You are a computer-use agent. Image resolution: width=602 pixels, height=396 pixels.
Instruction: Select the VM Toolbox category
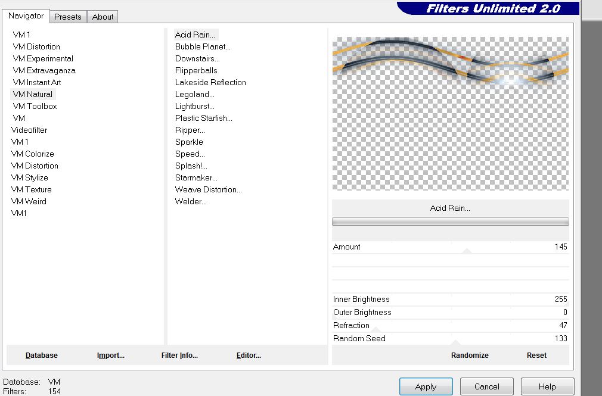point(35,106)
